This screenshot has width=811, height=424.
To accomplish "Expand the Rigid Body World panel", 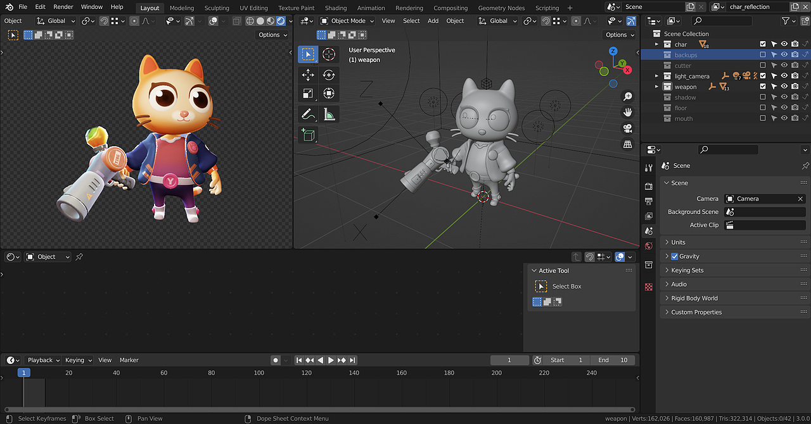I will coord(734,298).
